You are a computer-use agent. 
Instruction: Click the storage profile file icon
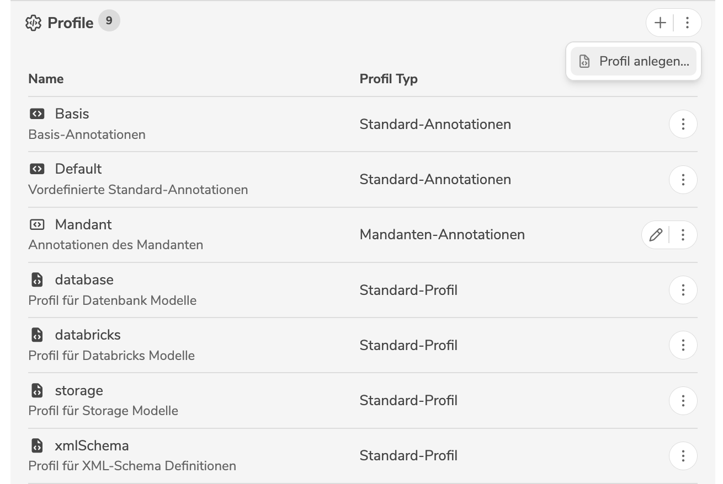(36, 391)
